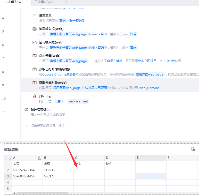Click the Google Chrome浏览器 link in step 8

(x=59, y=74)
